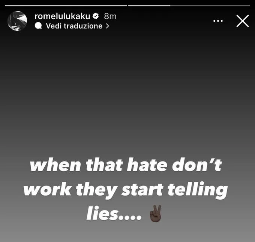Tap the word "when" starting the caption

55,165
